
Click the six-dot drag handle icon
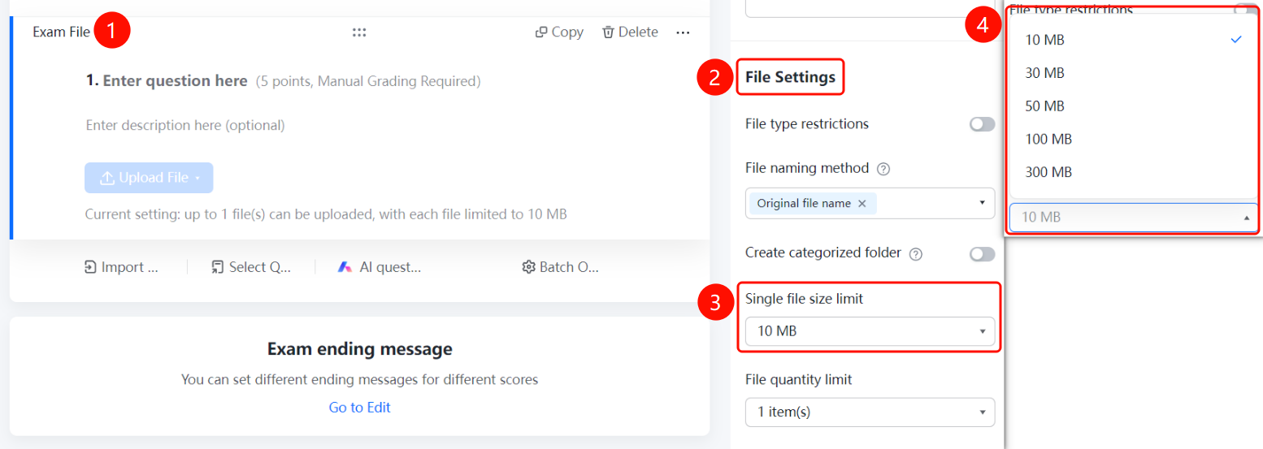coord(359,32)
